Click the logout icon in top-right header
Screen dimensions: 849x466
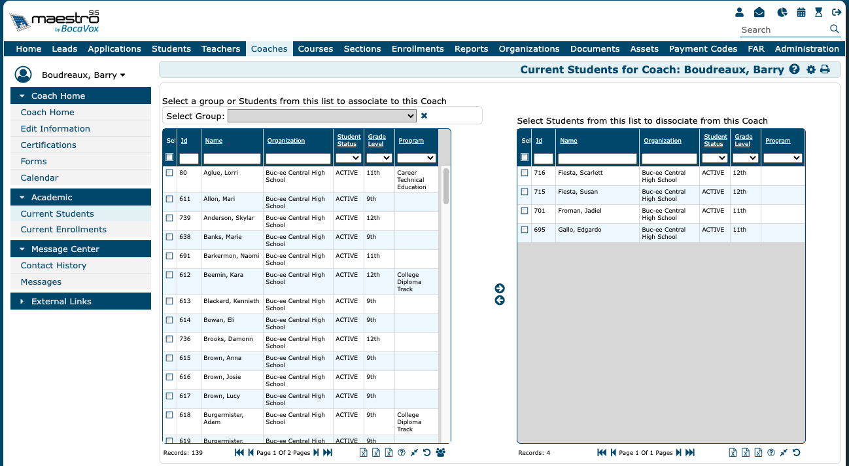(836, 12)
